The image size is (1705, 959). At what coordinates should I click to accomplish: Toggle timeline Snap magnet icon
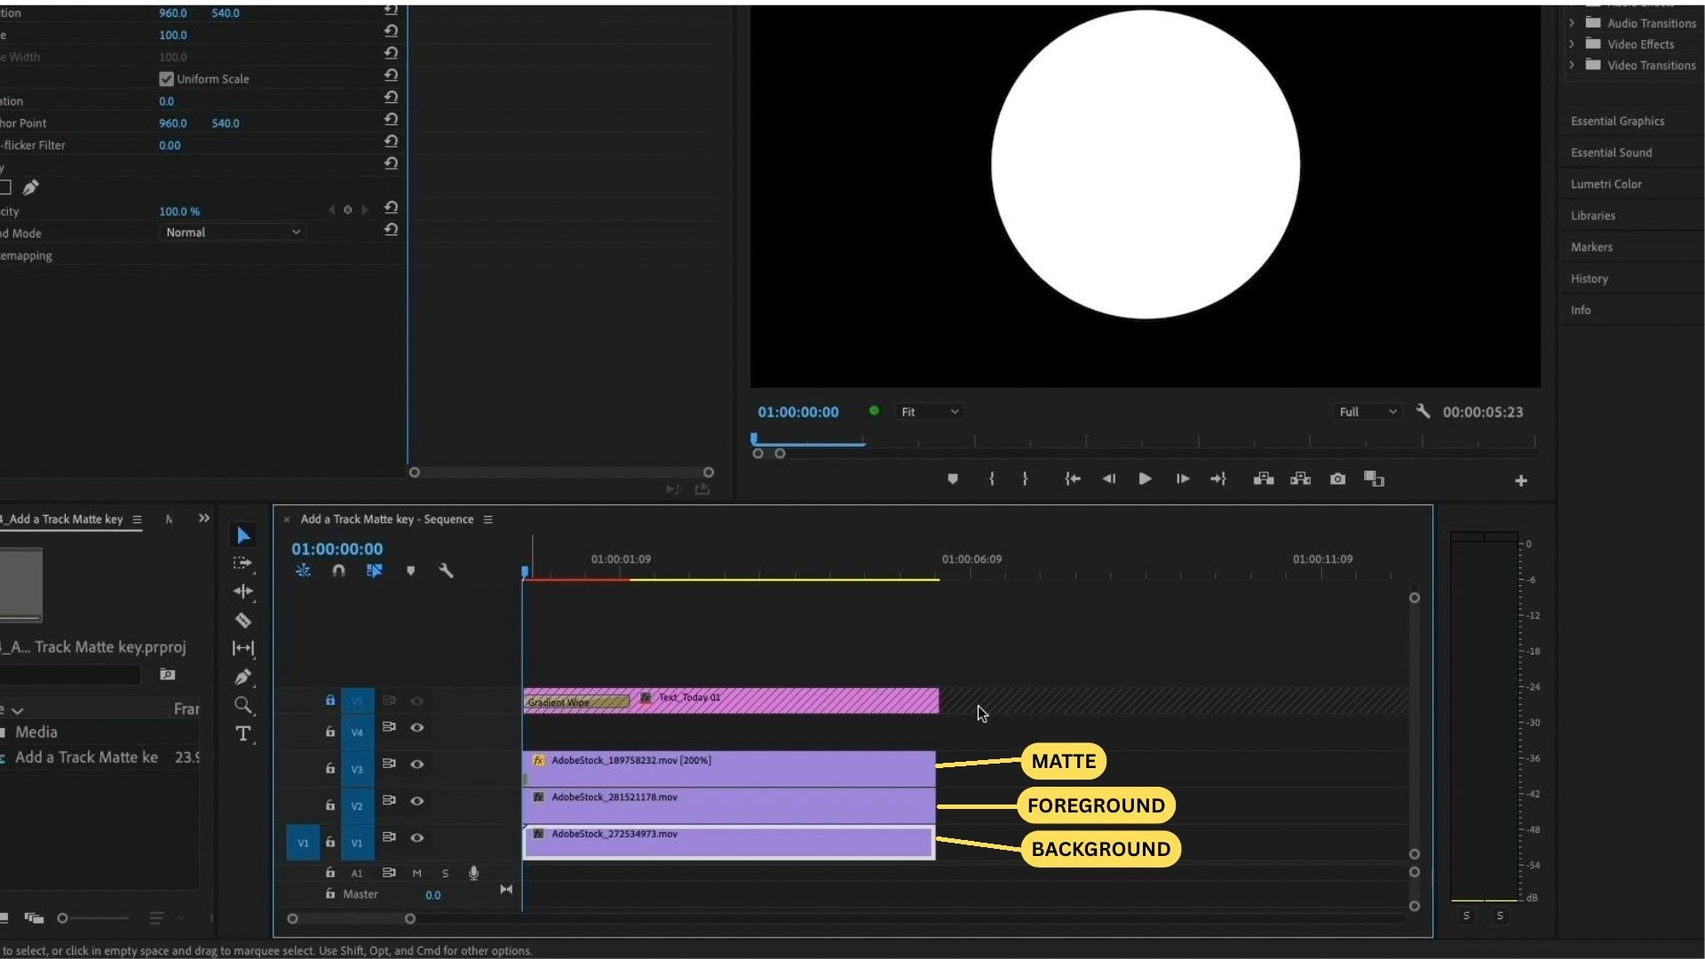click(338, 571)
